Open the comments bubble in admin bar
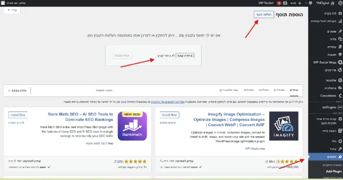The width and height of the screenshot is (343, 180). pos(310,3)
